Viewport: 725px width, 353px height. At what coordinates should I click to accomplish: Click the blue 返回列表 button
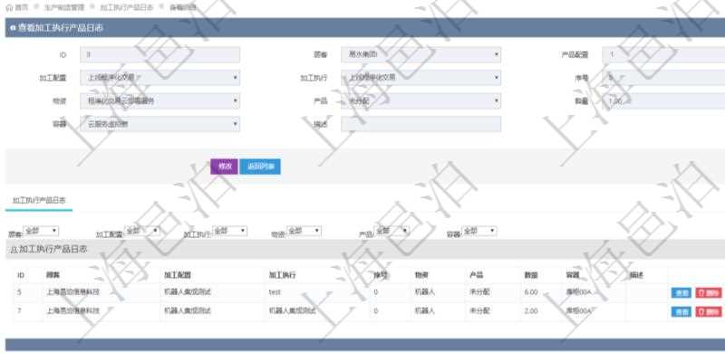pos(260,167)
